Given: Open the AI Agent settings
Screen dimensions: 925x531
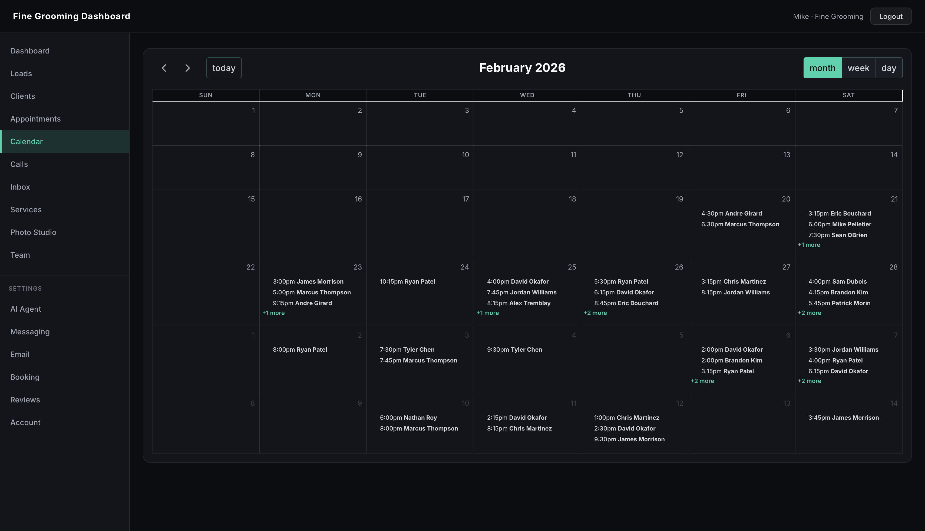Looking at the screenshot, I should point(26,309).
